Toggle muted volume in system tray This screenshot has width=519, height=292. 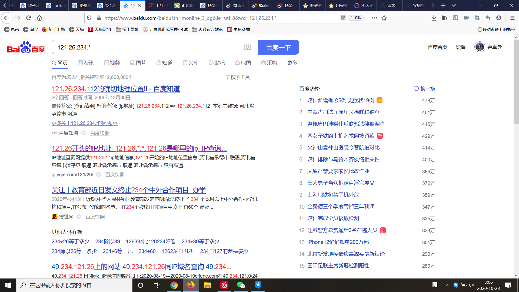click(x=472, y=285)
